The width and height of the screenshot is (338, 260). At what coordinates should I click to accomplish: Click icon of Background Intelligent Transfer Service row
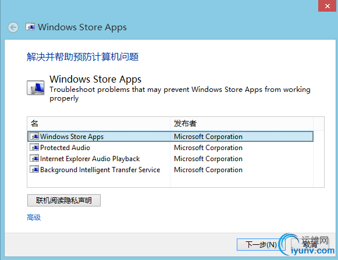pos(34,169)
